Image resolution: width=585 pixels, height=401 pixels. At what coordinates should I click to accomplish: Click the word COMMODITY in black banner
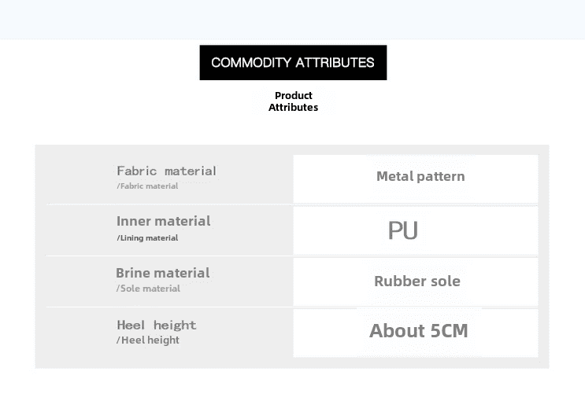click(x=250, y=62)
